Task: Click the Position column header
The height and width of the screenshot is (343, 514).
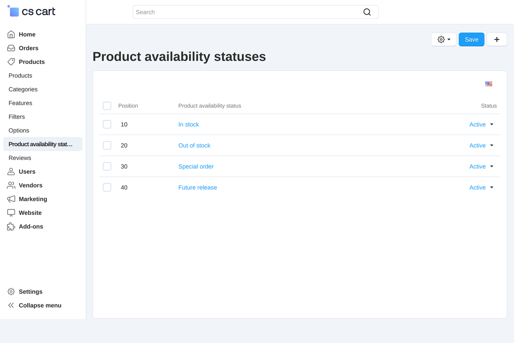Action: point(128,106)
